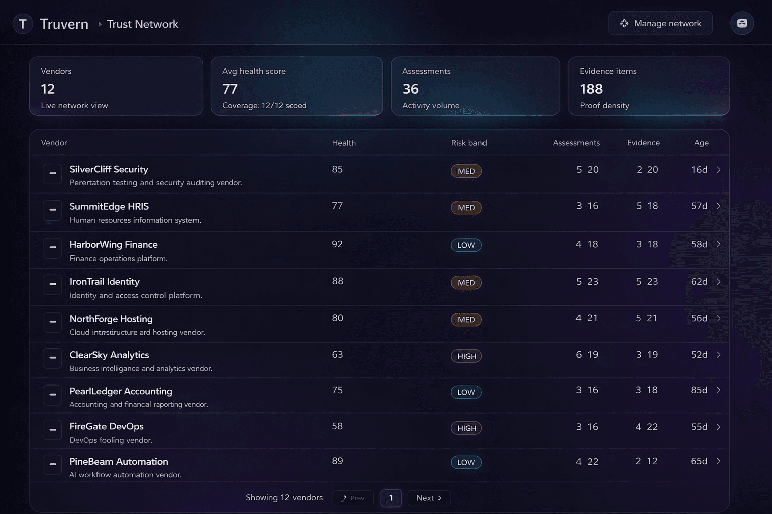The image size is (772, 514).
Task: Select page 1 in the pagination
Action: click(391, 498)
